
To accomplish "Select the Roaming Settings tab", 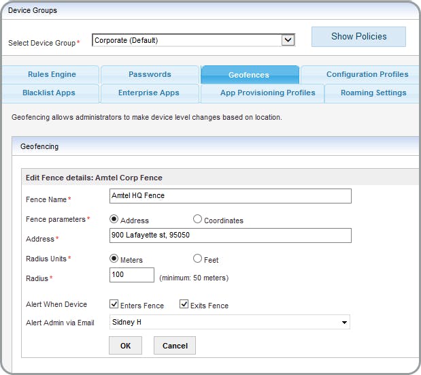I will [373, 93].
